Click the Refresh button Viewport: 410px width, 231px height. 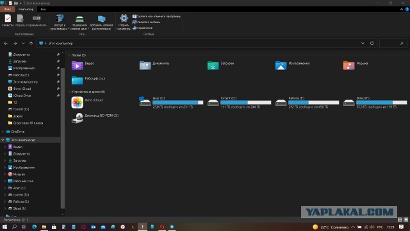pyautogui.click(x=372, y=43)
